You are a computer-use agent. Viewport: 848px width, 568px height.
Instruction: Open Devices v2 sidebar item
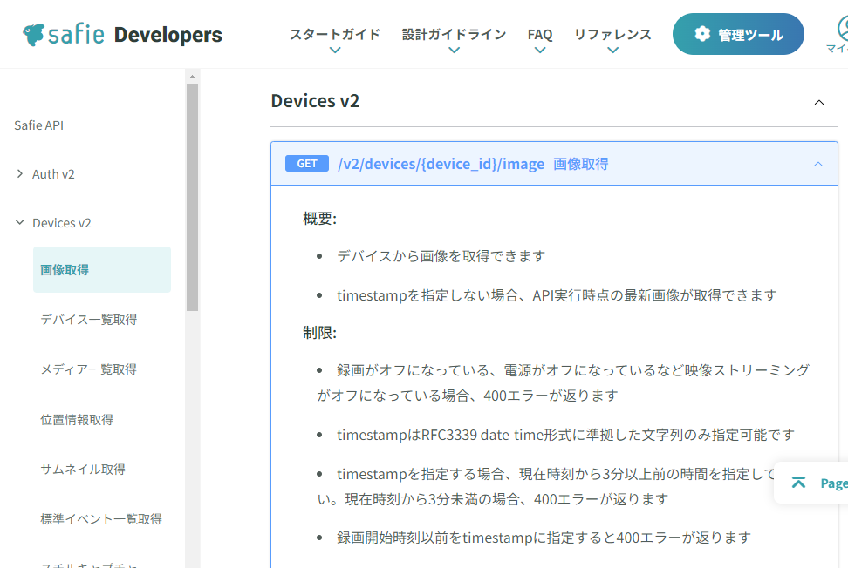[x=62, y=223]
